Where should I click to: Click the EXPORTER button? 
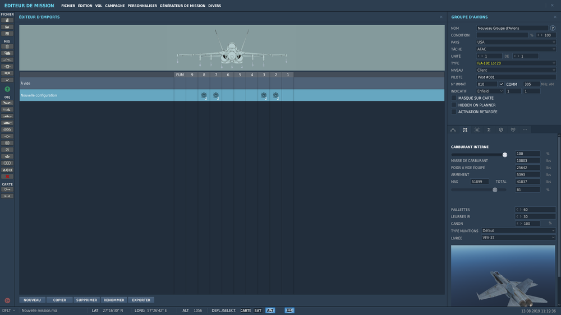[141, 300]
